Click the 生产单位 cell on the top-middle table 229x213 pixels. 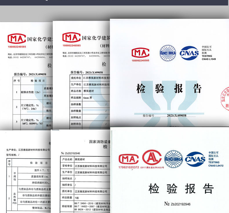coord(76,84)
